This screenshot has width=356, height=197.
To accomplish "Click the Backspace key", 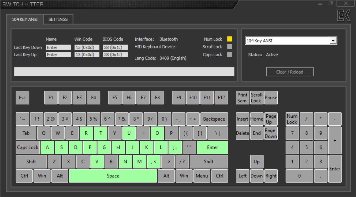I will pos(214,119).
